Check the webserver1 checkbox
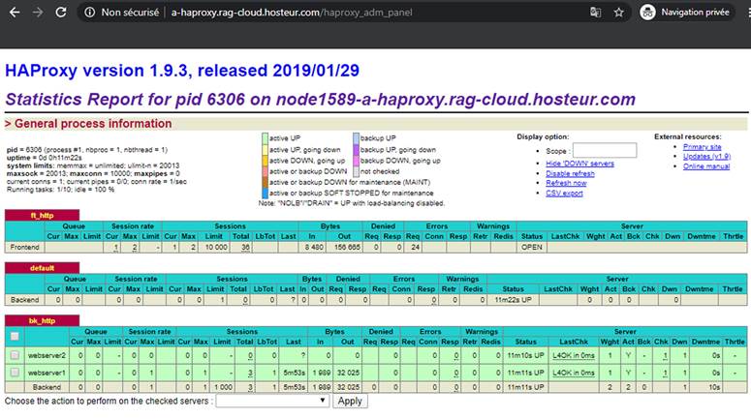Viewport: 751px width, 419px height. coord(14,372)
